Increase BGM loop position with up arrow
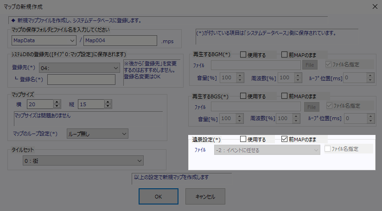Screen dimensions: 382x211 [x=370, y=75]
